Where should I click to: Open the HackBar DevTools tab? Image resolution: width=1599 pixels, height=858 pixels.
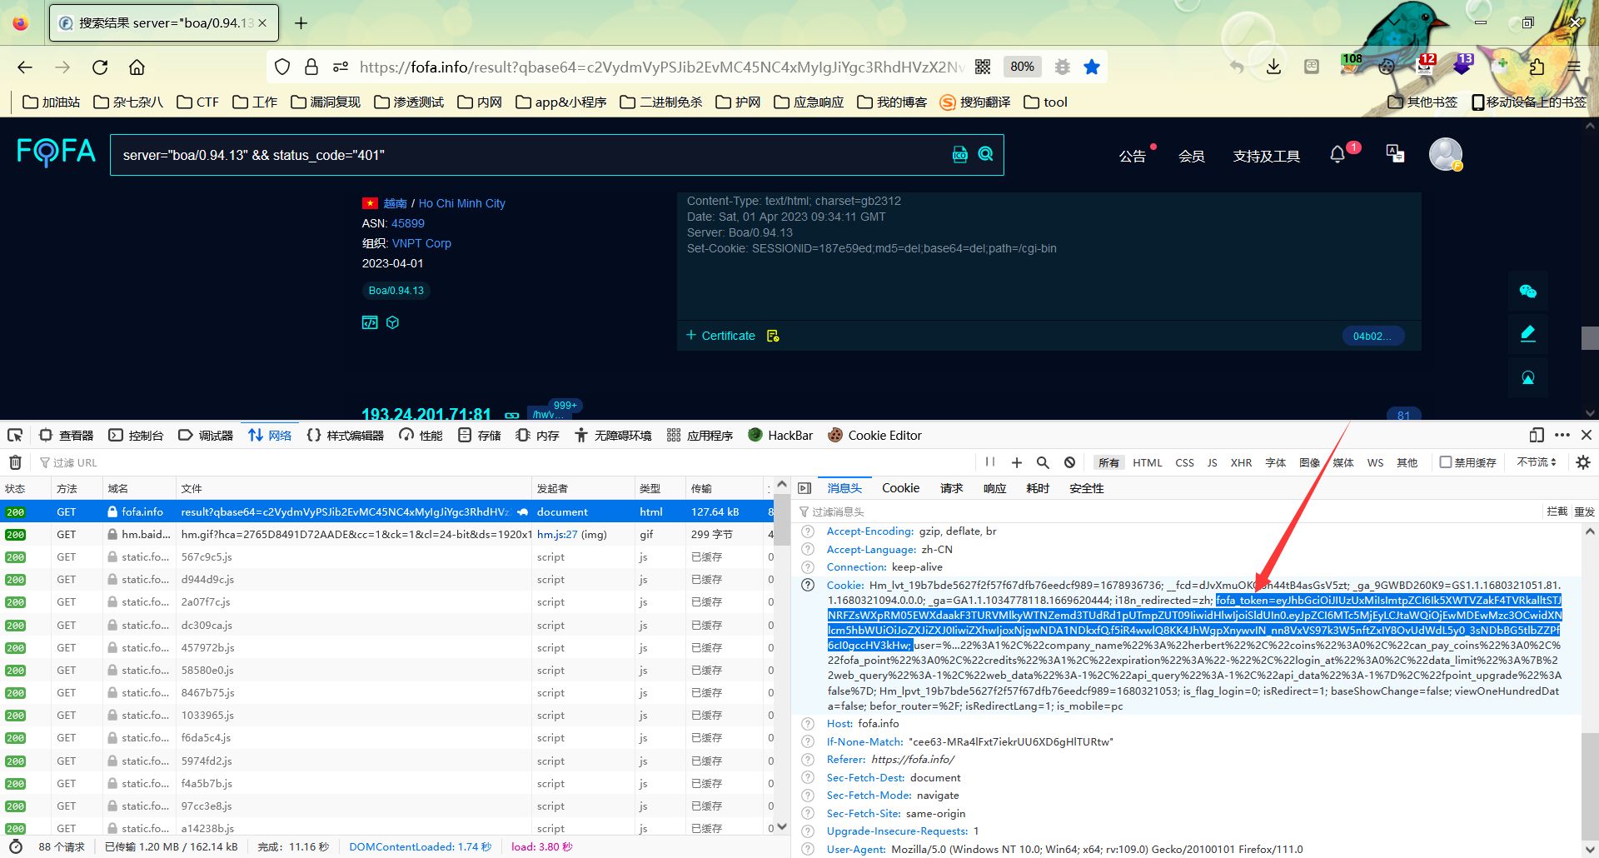tap(780, 435)
